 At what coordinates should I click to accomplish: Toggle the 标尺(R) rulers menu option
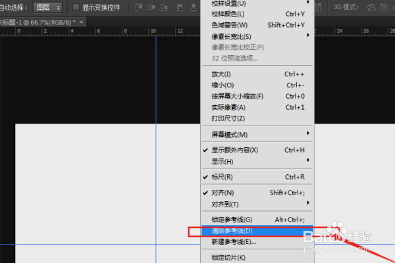(257, 177)
